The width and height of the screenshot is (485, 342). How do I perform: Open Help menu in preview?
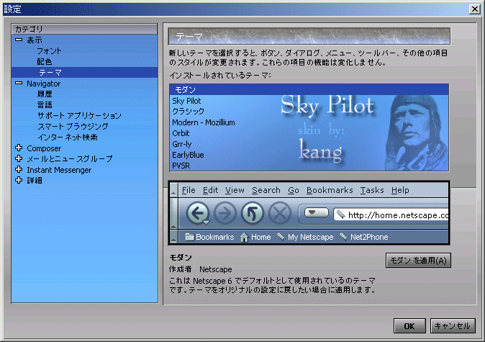400,190
